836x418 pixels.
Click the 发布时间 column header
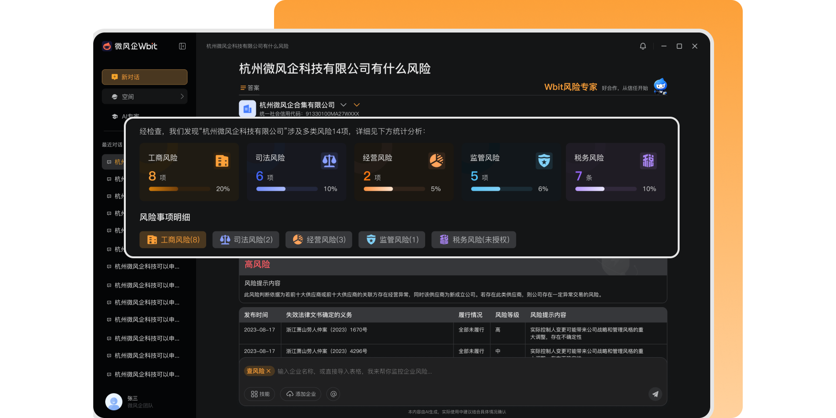(x=256, y=315)
